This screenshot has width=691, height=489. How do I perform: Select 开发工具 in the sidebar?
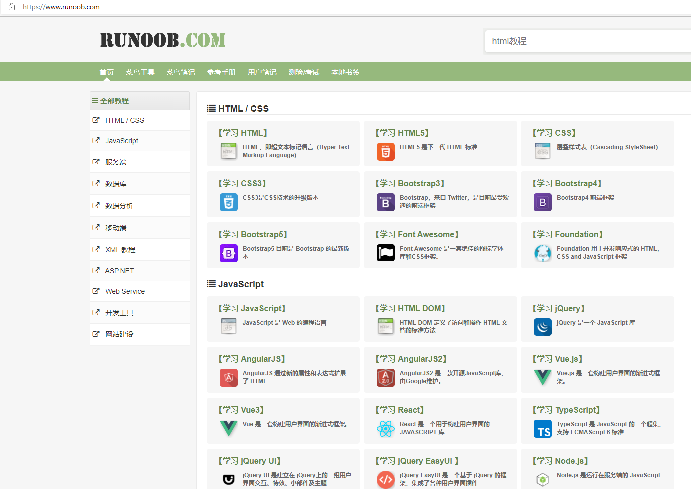coord(140,313)
